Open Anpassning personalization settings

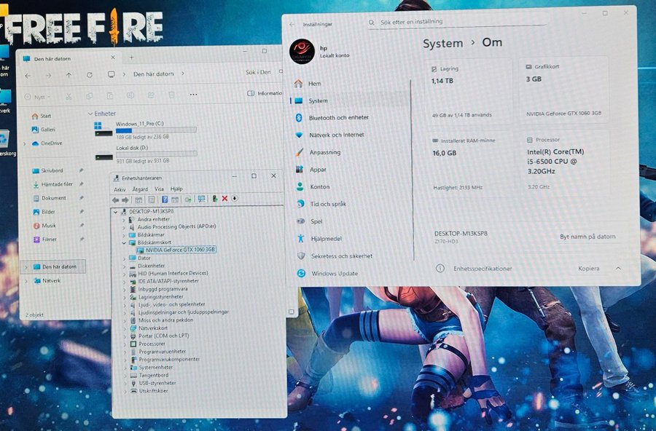point(324,153)
